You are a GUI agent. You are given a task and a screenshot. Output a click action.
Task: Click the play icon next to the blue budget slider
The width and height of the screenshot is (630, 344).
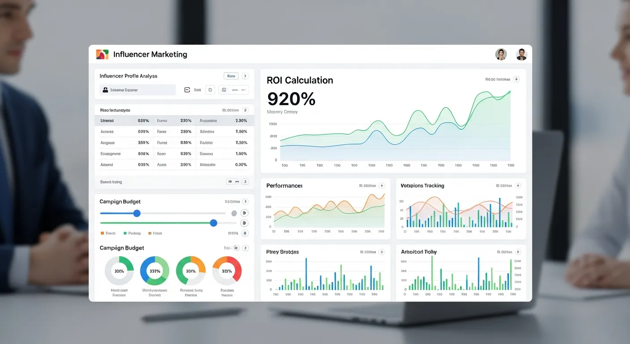(x=244, y=213)
